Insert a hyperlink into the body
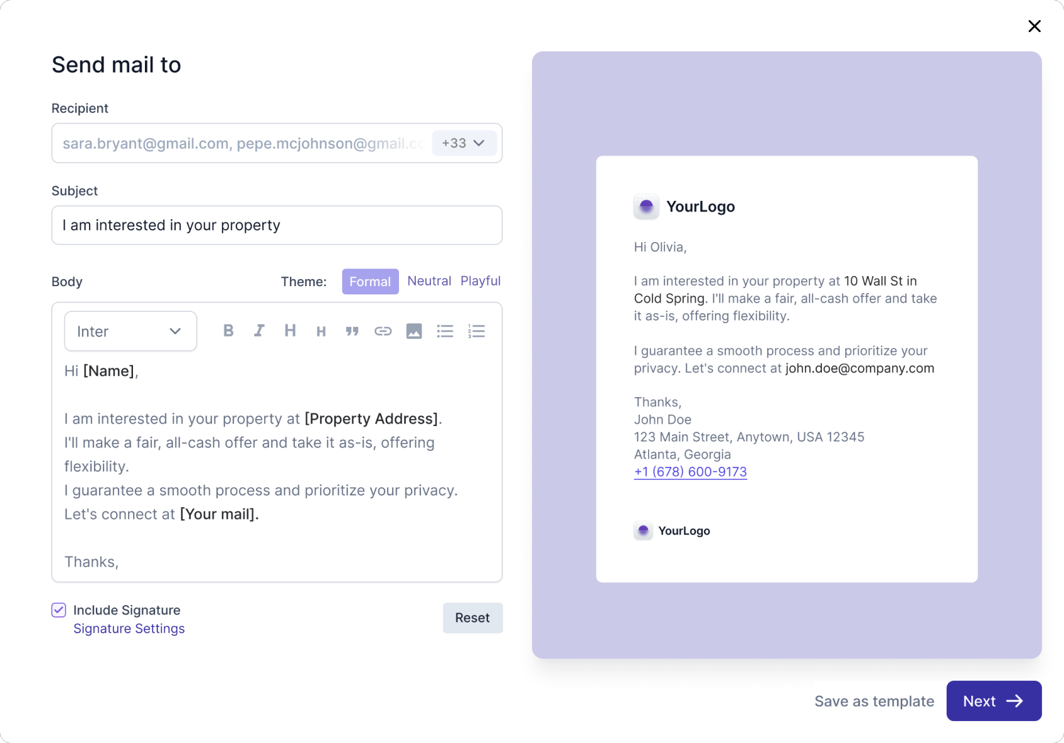The image size is (1064, 743). [383, 331]
